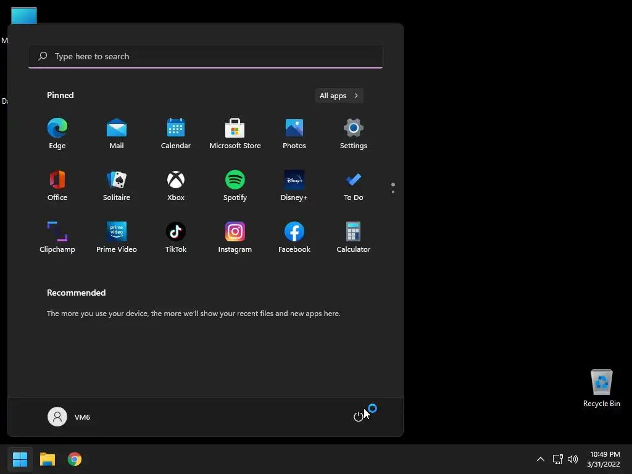Viewport: 632px width, 474px height.
Task: Launch the Photos app
Action: (x=294, y=134)
